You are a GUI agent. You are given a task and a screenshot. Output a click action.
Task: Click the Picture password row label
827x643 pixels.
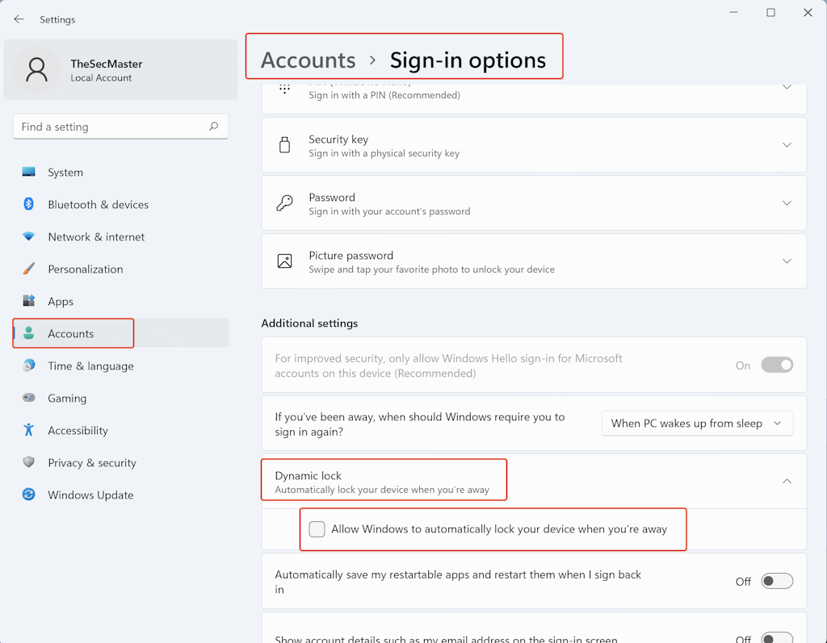351,256
